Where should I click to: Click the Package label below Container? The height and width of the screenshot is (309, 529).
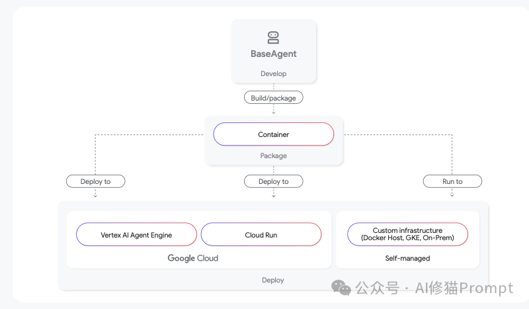click(274, 155)
